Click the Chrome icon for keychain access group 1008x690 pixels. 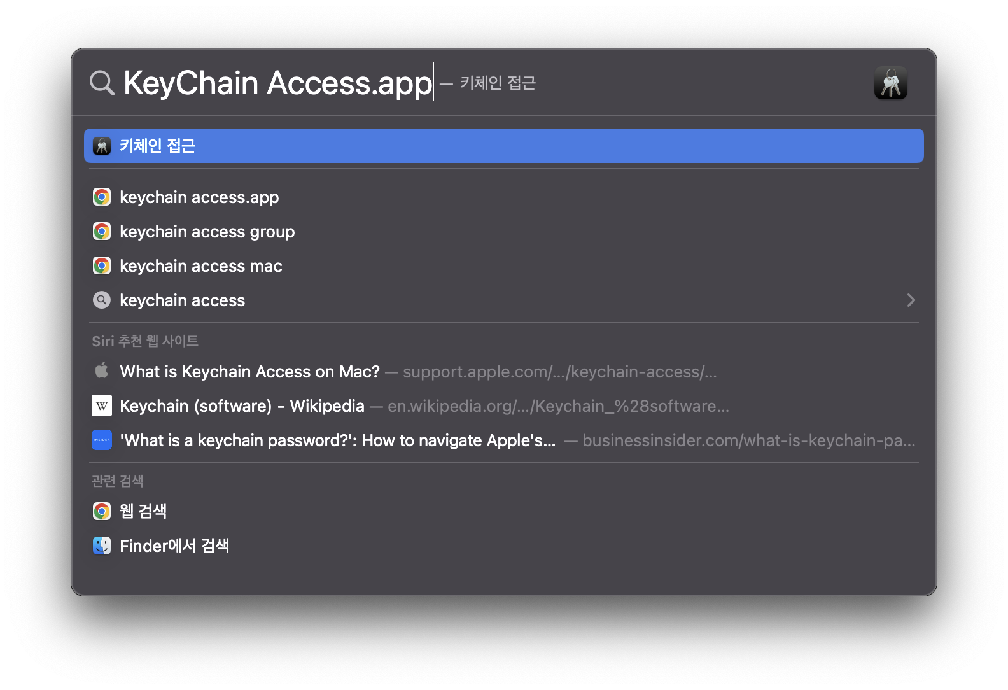coord(102,231)
